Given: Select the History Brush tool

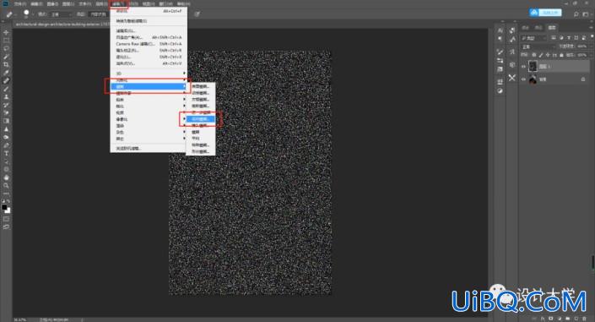Looking at the screenshot, I should 6,105.
